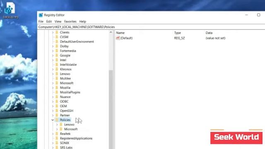Expand the Microsoft subkey under Policies
Image resolution: width=265 pixels, height=149 pixels.
click(x=57, y=129)
